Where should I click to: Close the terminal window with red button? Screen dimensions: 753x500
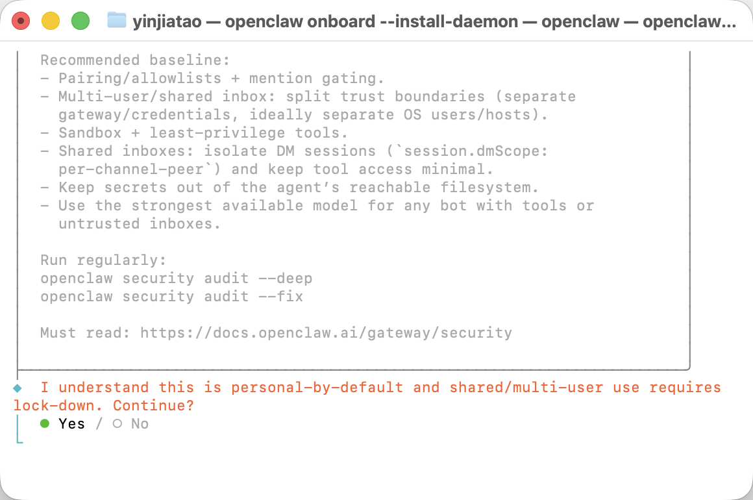[21, 21]
